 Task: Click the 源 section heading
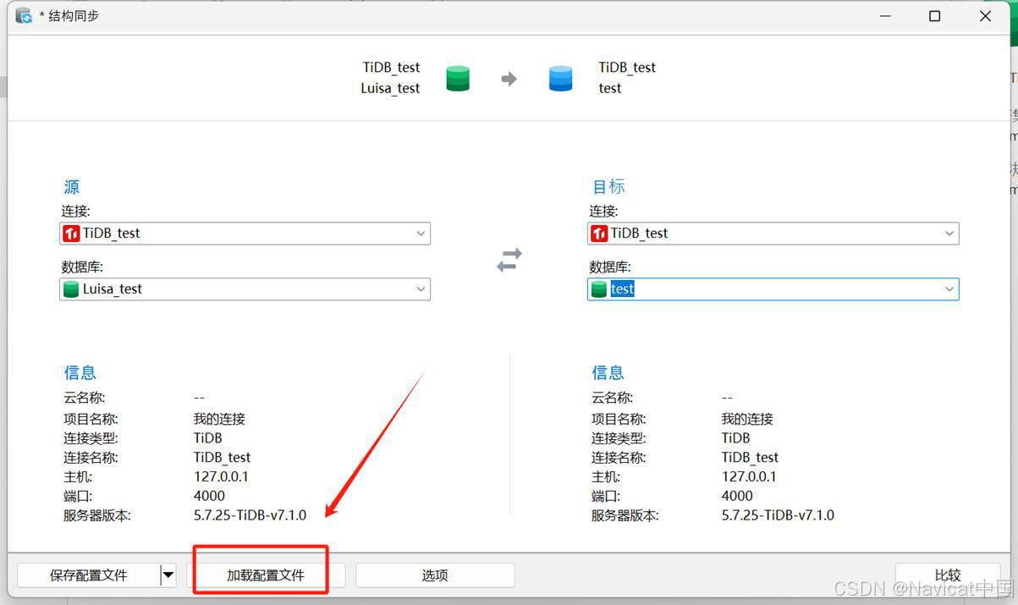[71, 187]
